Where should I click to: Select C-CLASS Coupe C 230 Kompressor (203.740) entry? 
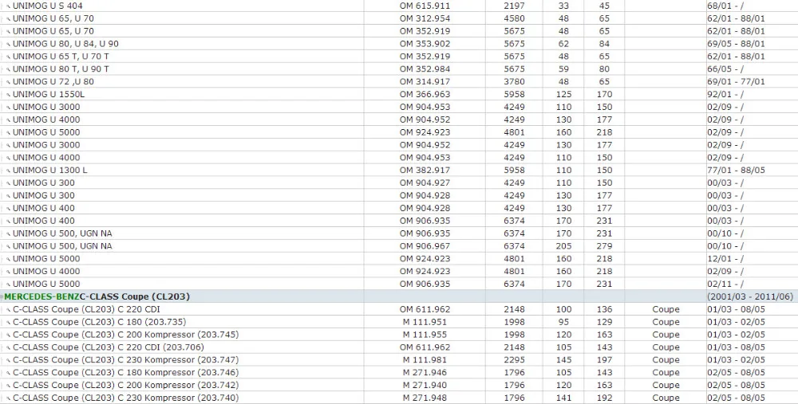pyautogui.click(x=126, y=398)
